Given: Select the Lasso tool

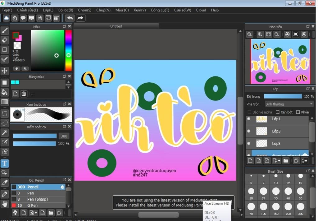Looking at the screenshot, I should 5,123.
